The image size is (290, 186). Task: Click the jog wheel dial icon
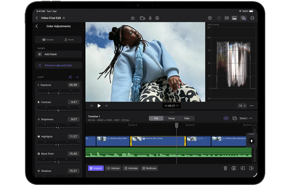coord(251,141)
